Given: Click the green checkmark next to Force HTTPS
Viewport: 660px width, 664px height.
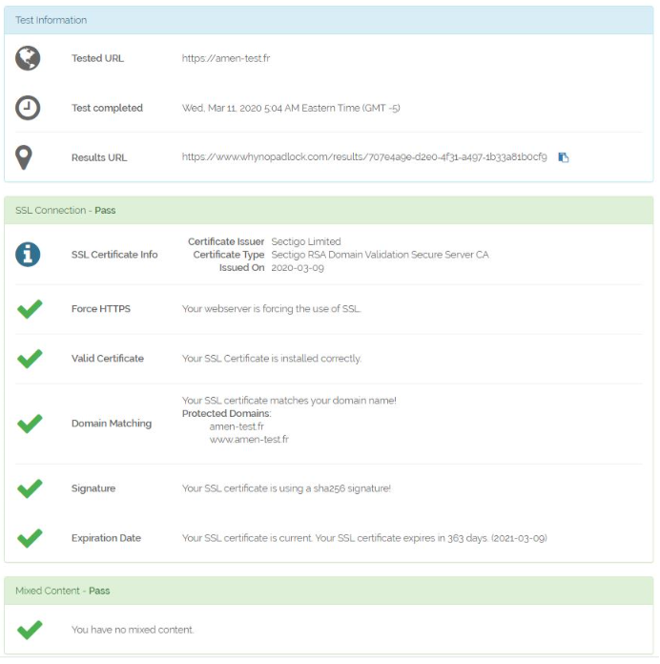Looking at the screenshot, I should tap(30, 309).
